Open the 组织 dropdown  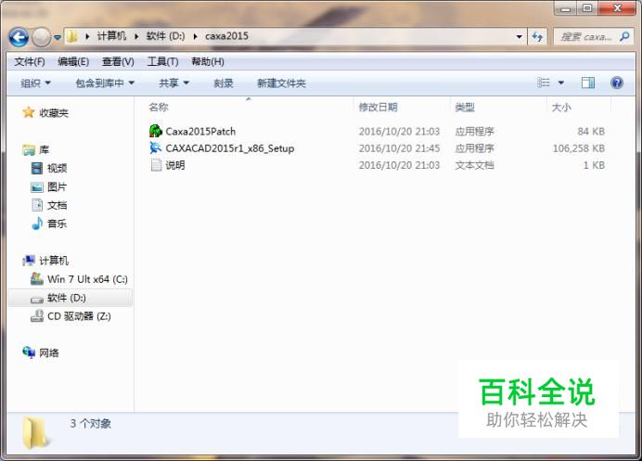(35, 83)
